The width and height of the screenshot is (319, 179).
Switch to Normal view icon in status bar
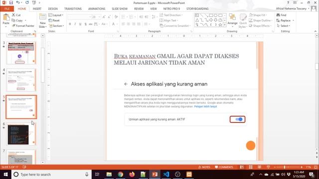tap(242, 167)
